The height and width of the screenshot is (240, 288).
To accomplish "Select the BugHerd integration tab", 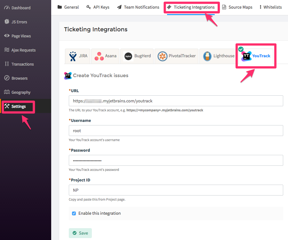I will point(137,56).
